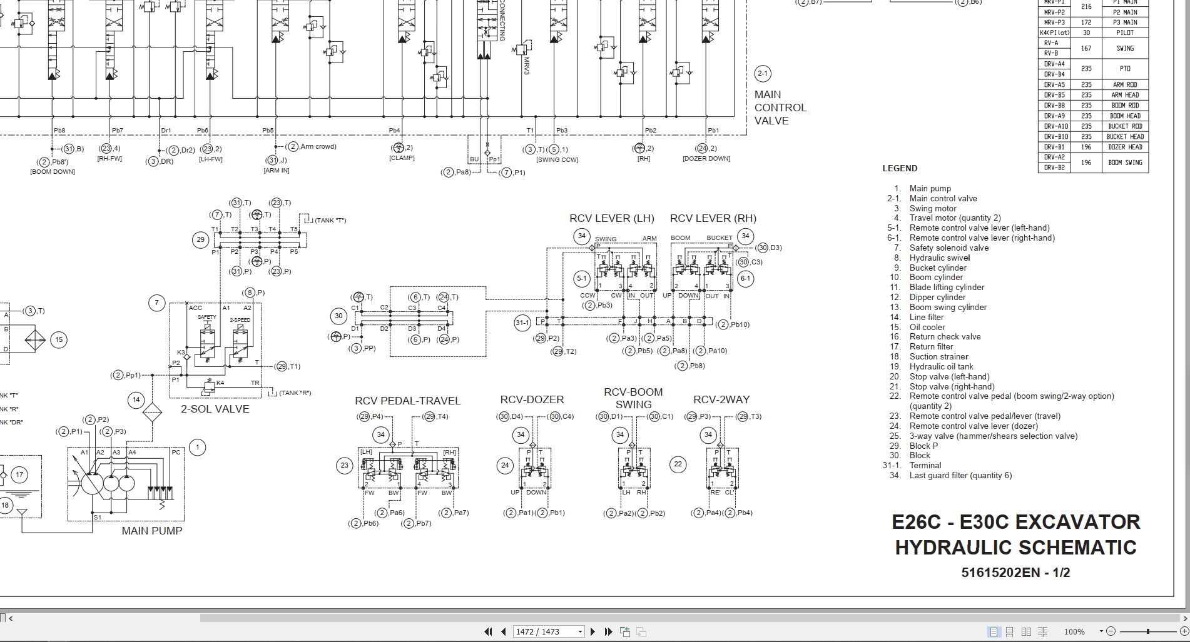
Task: Click the RCV LEVER (RH) heading
Action: [x=713, y=218]
